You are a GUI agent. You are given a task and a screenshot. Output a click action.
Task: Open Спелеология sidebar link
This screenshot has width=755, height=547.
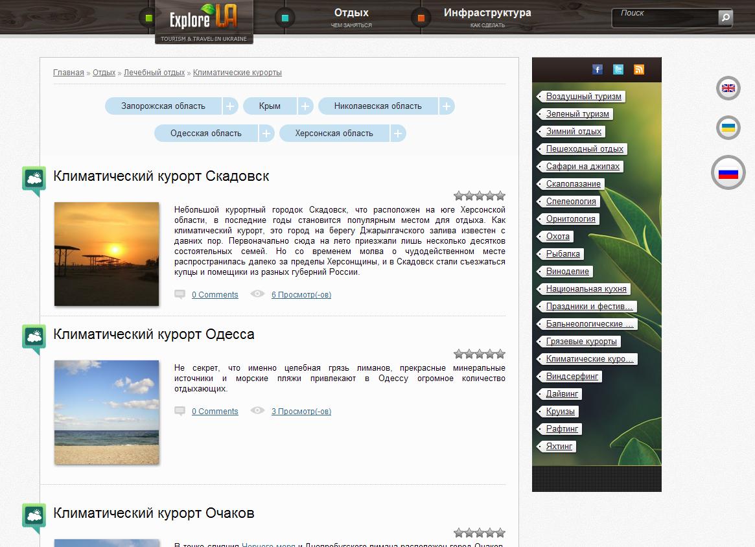570,202
